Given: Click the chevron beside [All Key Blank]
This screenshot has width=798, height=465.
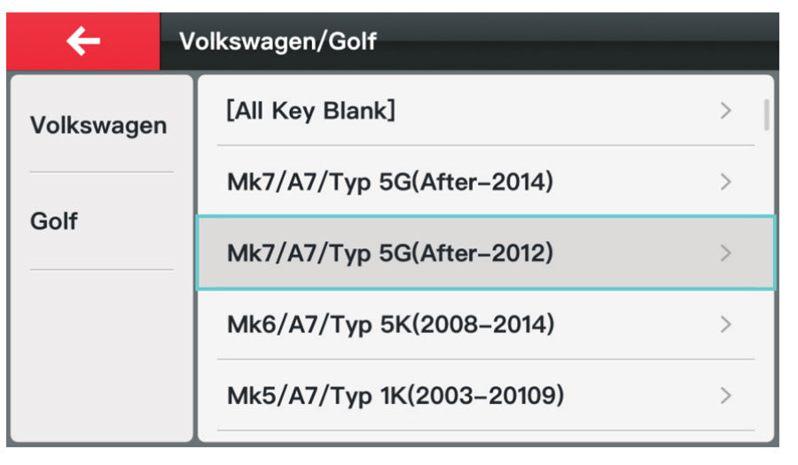Looking at the screenshot, I should click(726, 111).
